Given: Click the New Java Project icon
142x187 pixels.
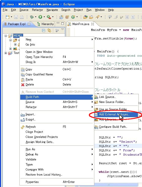Looking at the screenshot, I should click(x=61, y=17).
